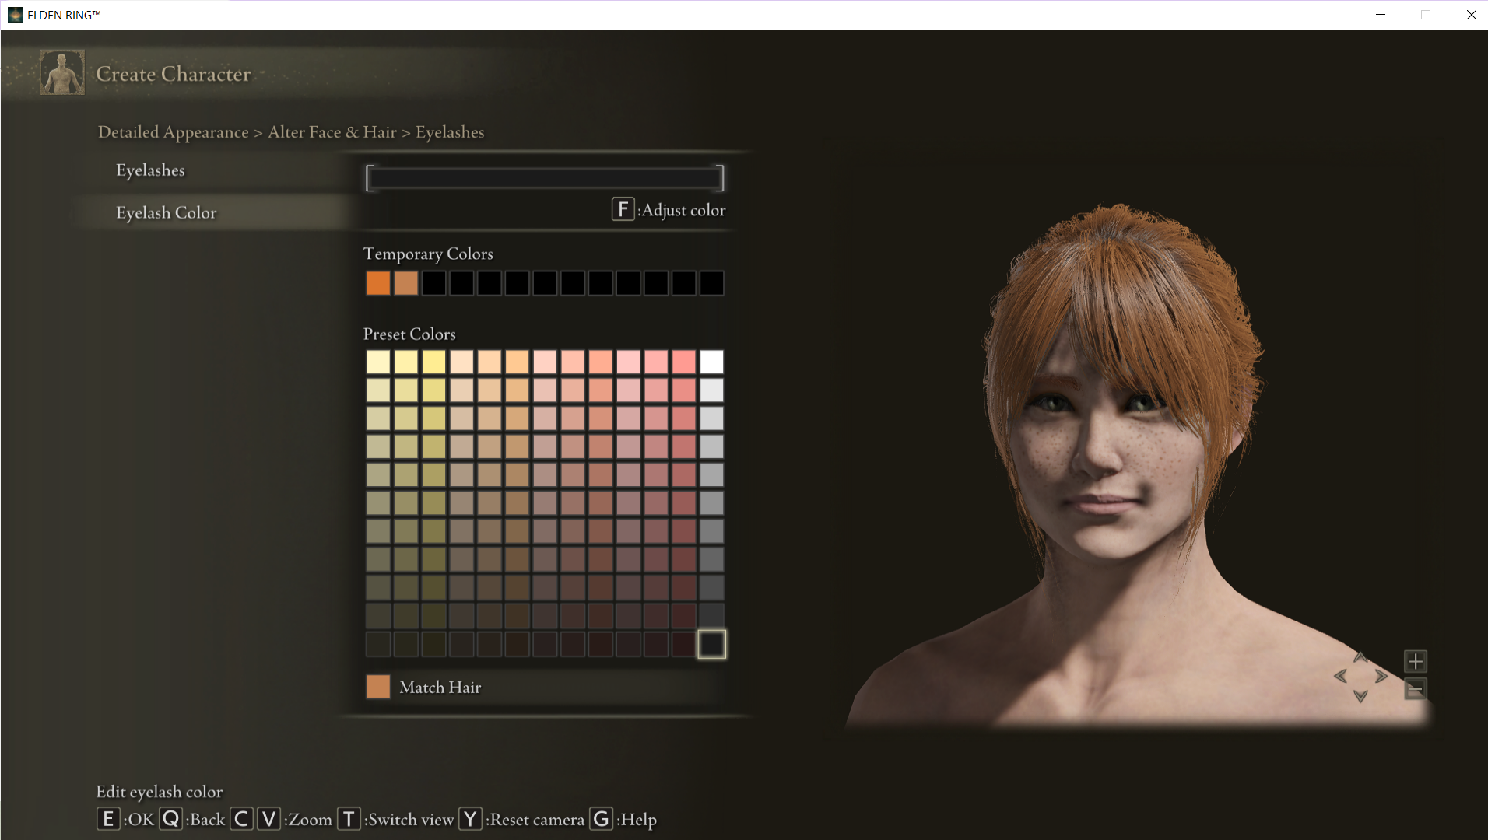Click the Reset camera label

[x=537, y=820]
